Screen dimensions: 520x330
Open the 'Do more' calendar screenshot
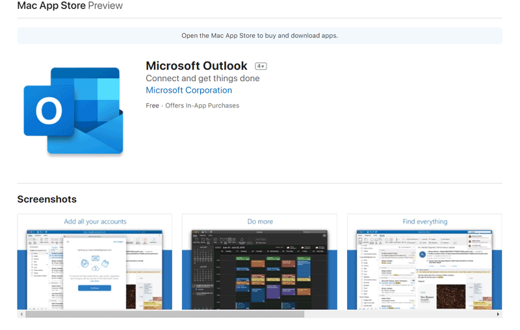259,261
